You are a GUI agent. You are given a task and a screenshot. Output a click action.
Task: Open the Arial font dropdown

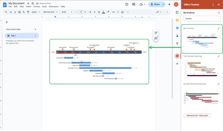[67, 12]
